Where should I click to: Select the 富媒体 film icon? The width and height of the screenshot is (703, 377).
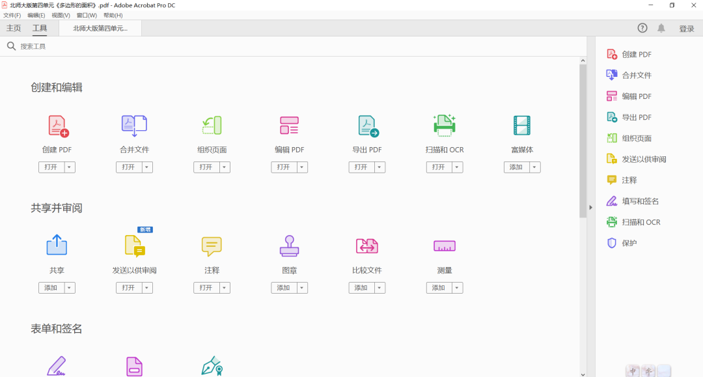tap(522, 126)
